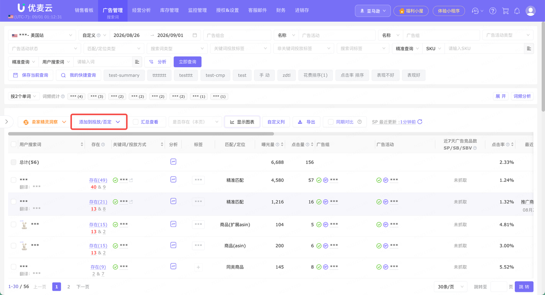
Task: Open the 搜索词类型 dropdown
Action: tap(177, 49)
